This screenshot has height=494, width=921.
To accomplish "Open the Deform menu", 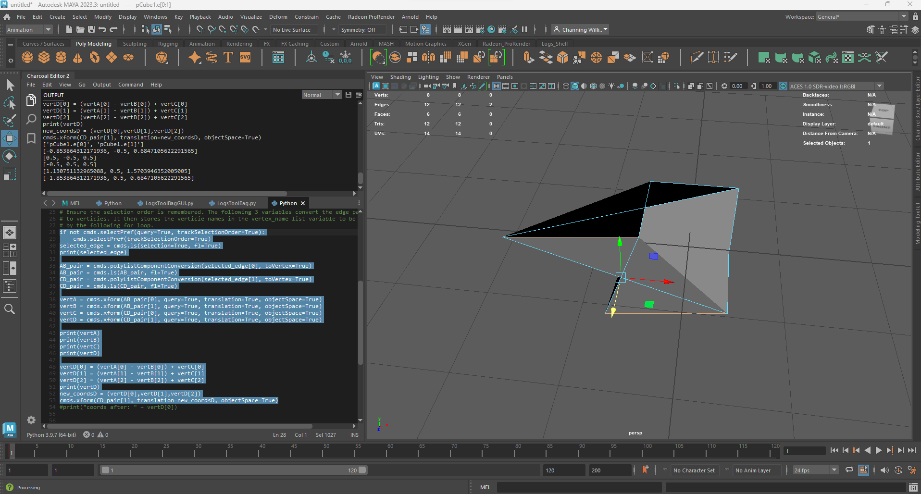I will [x=278, y=17].
